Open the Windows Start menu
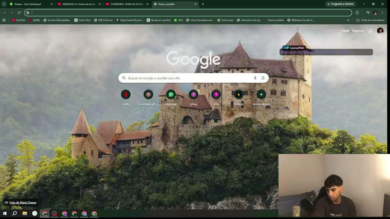This screenshot has width=390, height=219. [x=5, y=214]
